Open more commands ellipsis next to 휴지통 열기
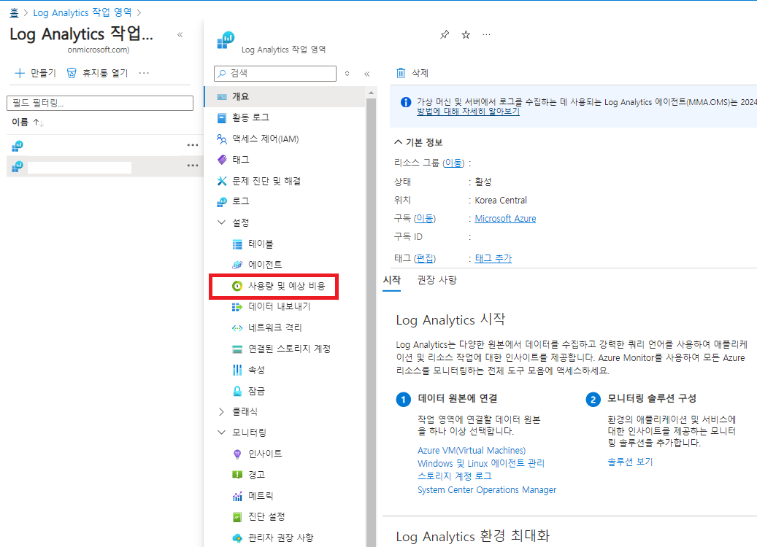Viewport: 757px width, 547px height. tap(144, 74)
